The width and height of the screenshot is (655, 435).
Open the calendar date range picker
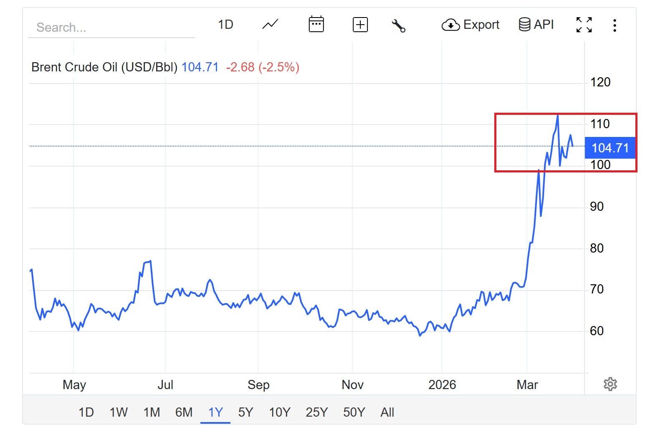[x=316, y=25]
